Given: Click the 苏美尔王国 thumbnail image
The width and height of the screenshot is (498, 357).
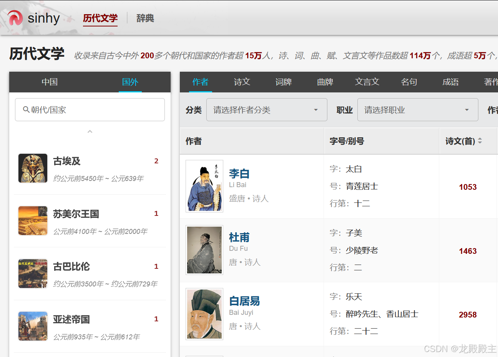Looking at the screenshot, I should [33, 221].
